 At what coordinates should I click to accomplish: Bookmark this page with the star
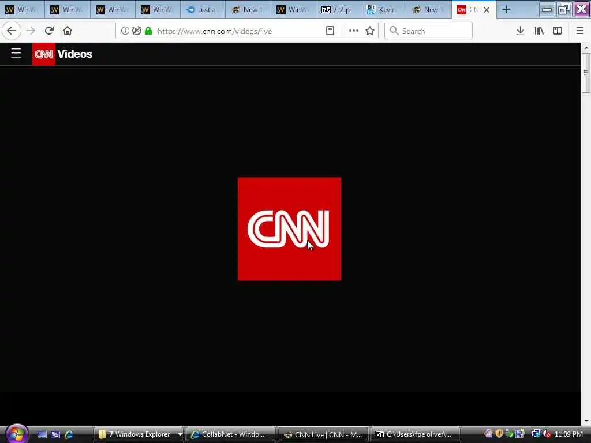coord(370,31)
